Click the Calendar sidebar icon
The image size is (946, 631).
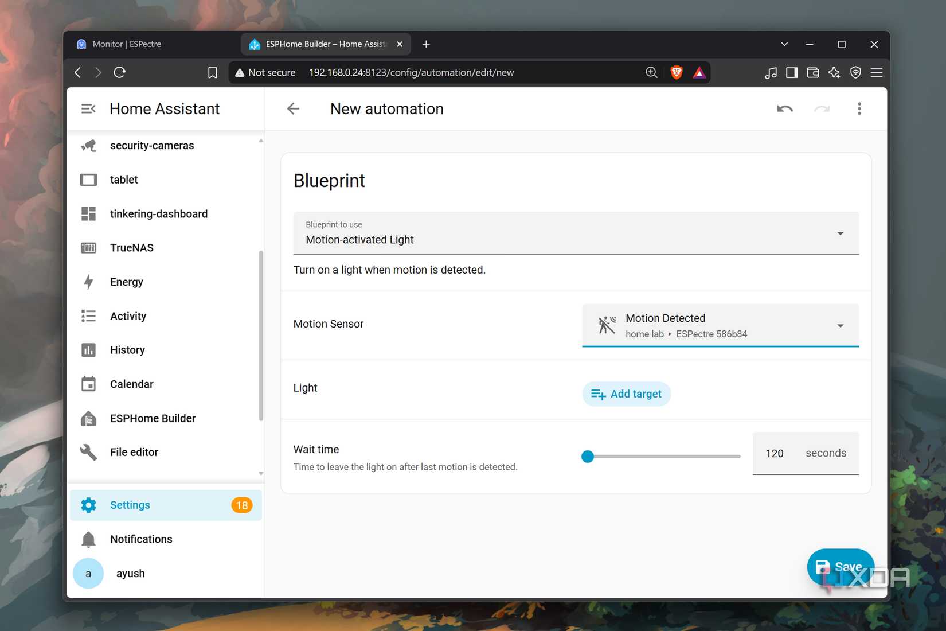coord(88,384)
